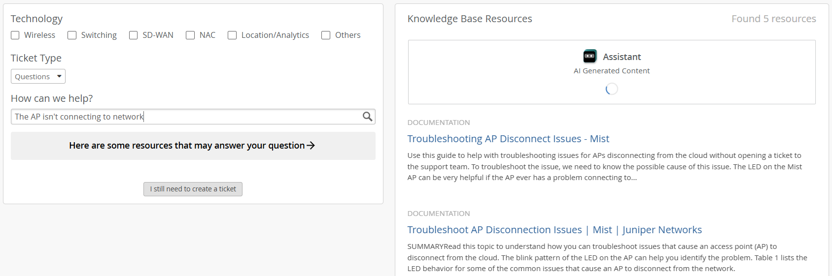
Task: Toggle the Location/Analytics checkbox
Action: point(232,35)
